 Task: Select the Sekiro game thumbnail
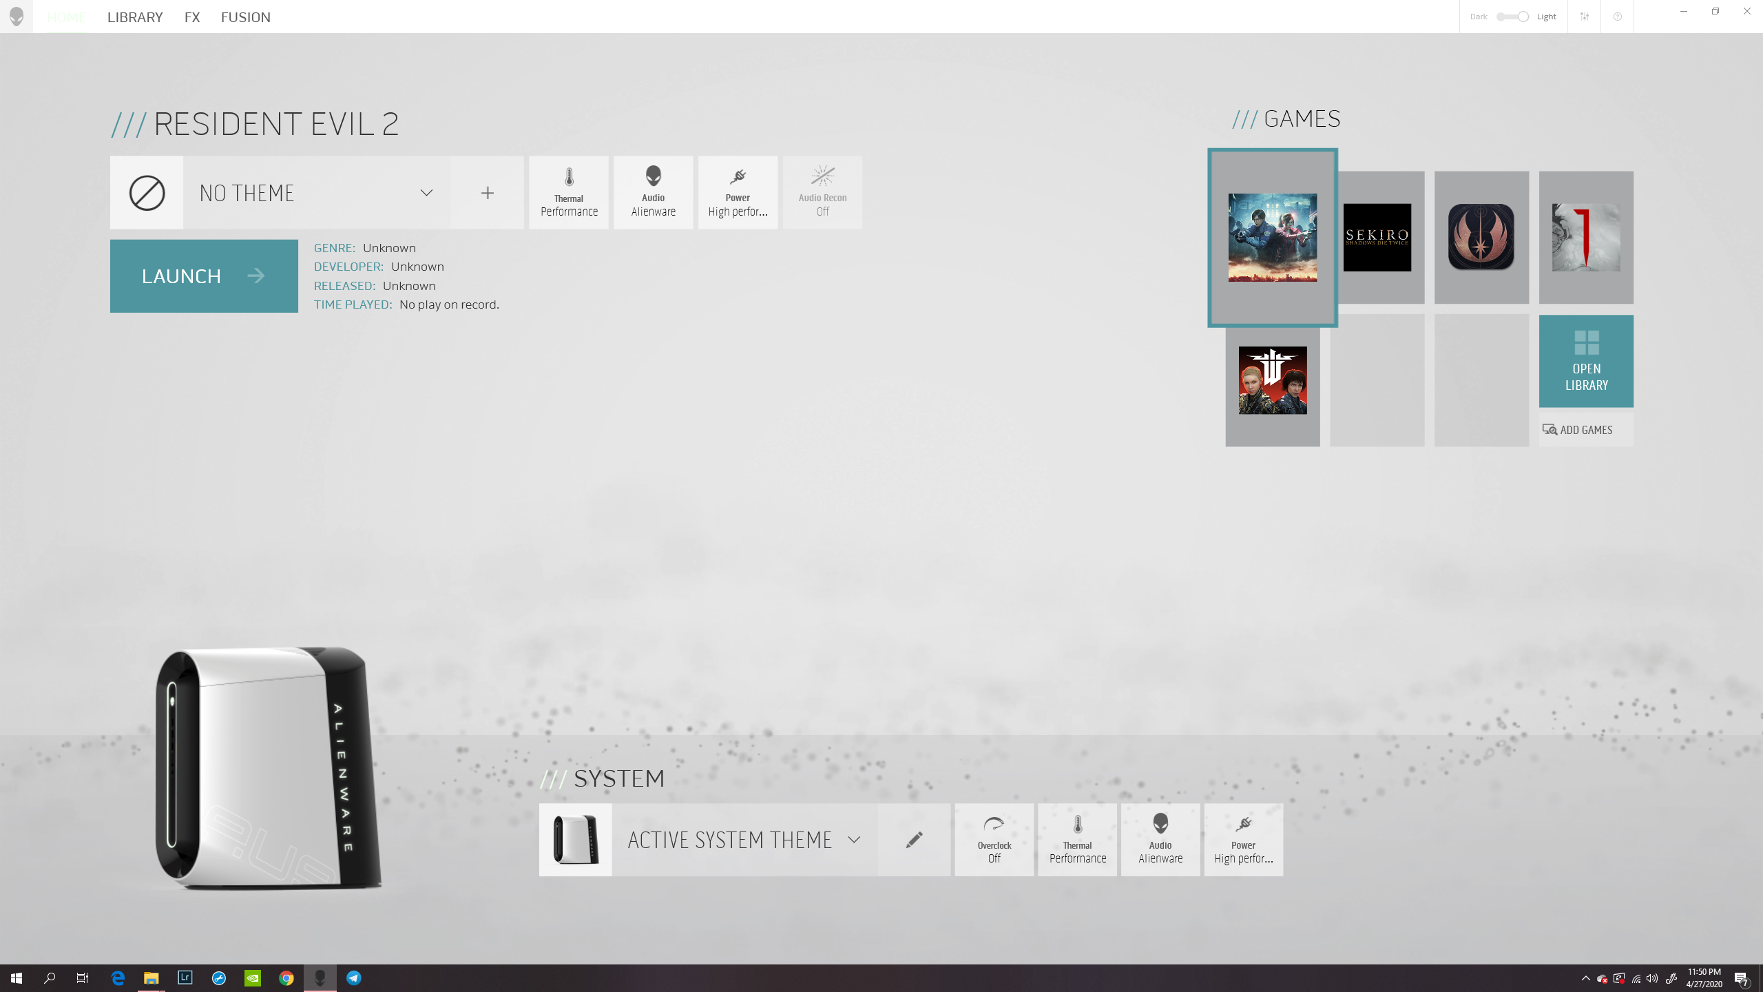pyautogui.click(x=1377, y=238)
